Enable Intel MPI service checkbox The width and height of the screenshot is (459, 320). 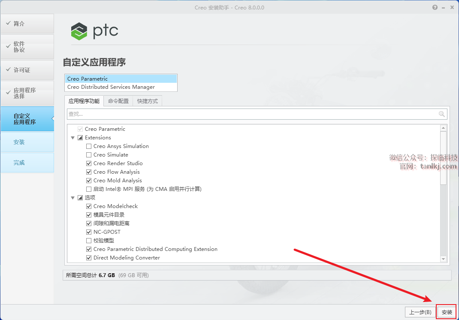tap(89, 189)
